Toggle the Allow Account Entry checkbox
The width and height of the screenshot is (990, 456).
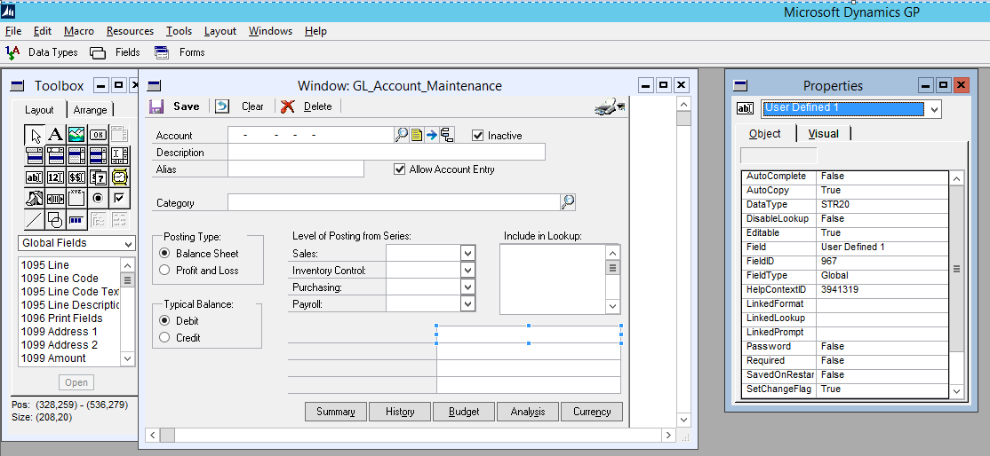pyautogui.click(x=399, y=169)
